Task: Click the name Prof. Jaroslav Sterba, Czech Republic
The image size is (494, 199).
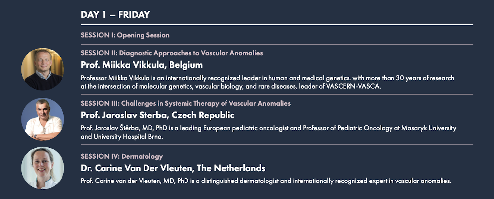Action: 157,115
